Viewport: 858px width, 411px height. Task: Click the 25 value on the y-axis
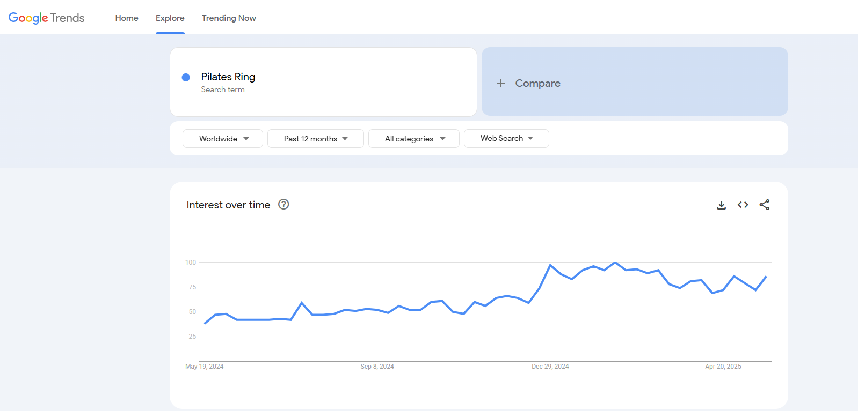click(192, 337)
